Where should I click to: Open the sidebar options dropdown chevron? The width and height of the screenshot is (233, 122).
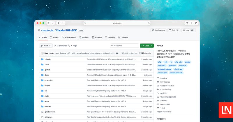pyautogui.click(x=53, y=23)
